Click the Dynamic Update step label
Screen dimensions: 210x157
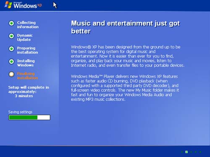pos(25,38)
